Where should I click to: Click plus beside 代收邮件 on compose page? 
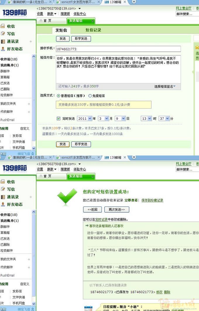pyautogui.click(x=29, y=112)
